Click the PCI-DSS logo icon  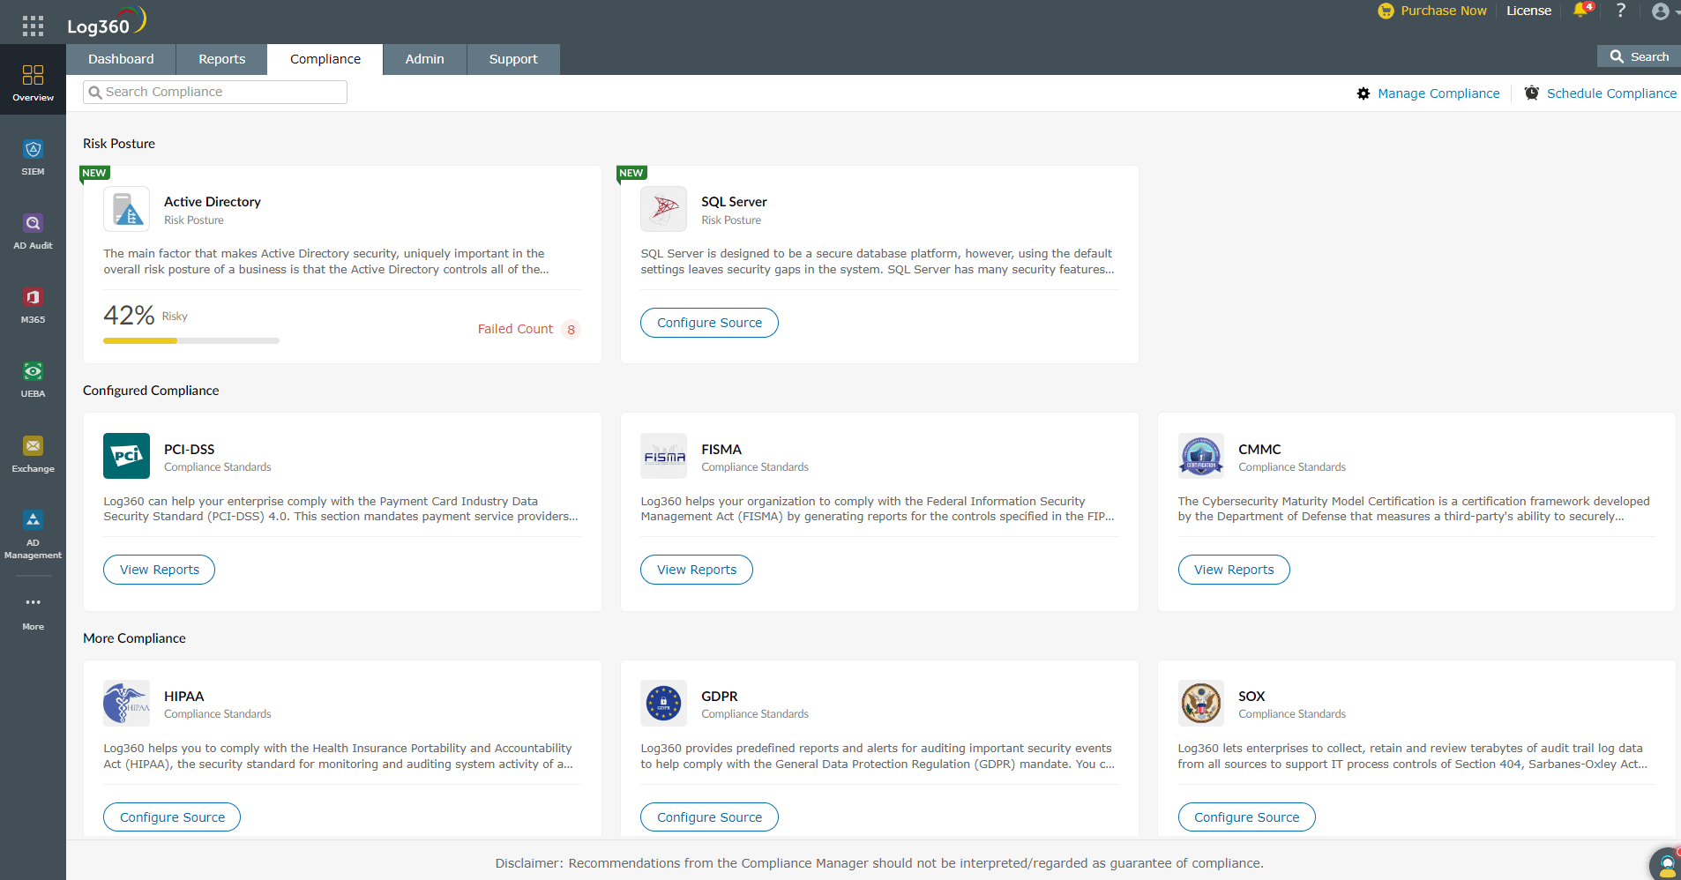[x=126, y=456]
